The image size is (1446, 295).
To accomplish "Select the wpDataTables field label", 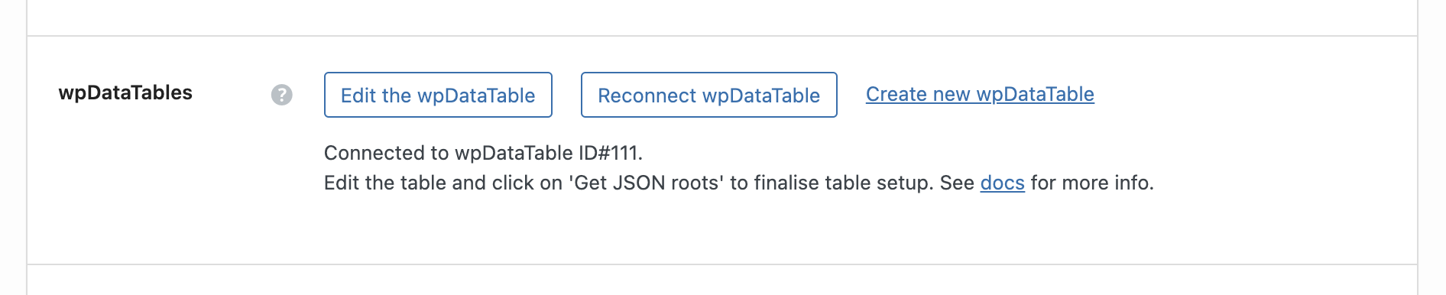I will pyautogui.click(x=125, y=92).
